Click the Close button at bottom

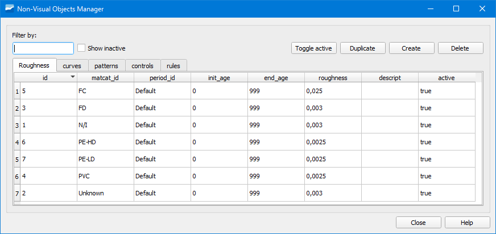tap(418, 222)
